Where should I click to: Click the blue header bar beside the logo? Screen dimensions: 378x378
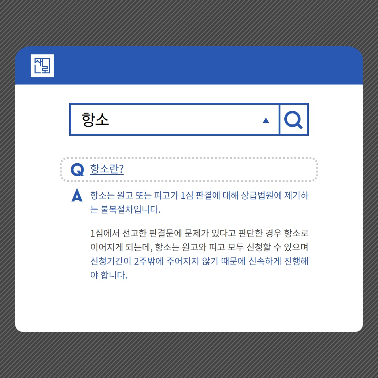[207, 65]
